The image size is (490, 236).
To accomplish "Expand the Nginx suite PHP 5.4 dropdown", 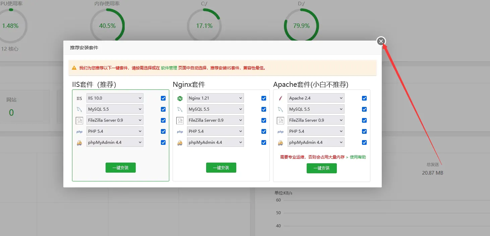I will 215,131.
